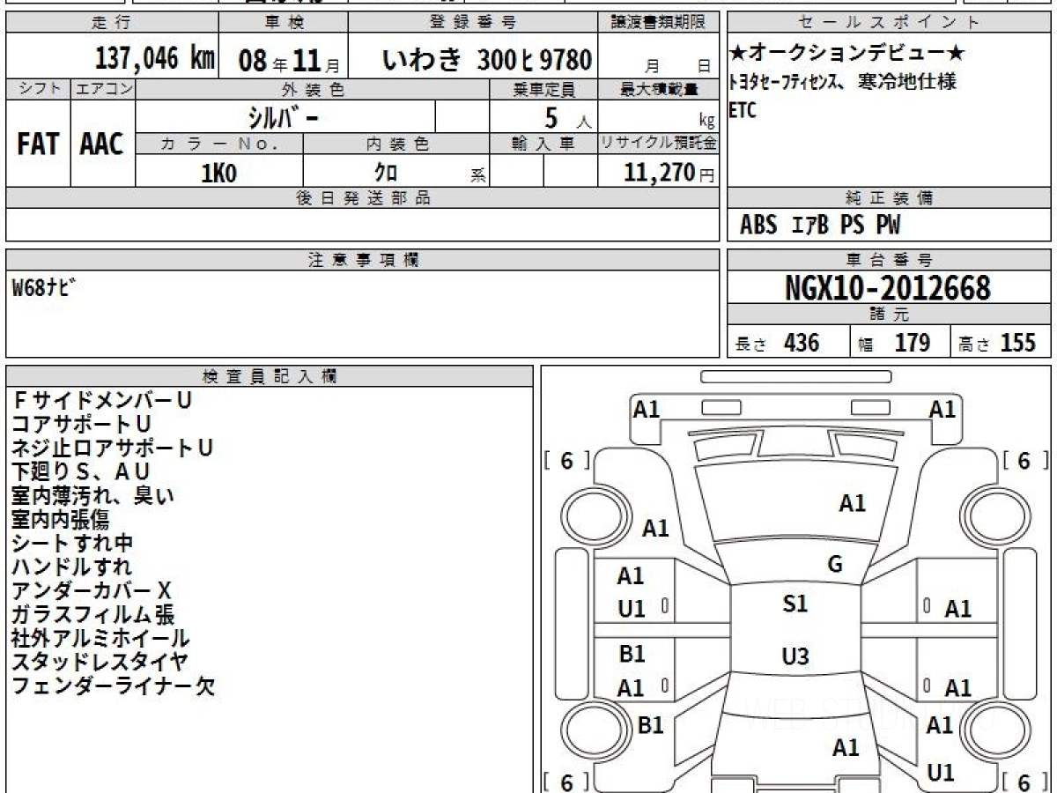Click the 下廻りS、AU note
This screenshot has height=793, width=1057.
(x=81, y=471)
